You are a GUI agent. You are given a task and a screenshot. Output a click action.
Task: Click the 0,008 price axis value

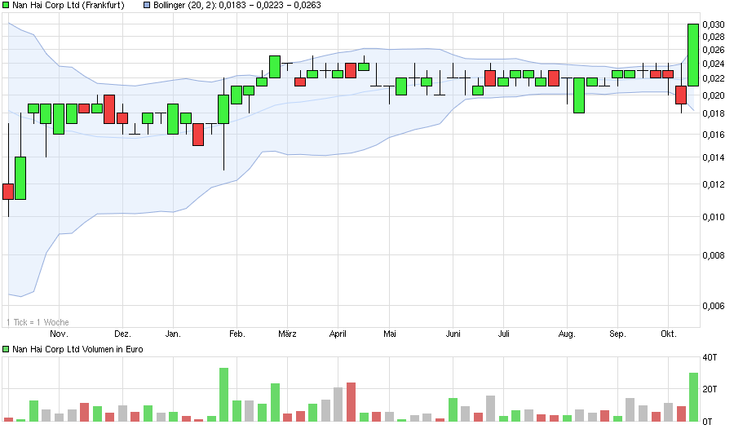(x=714, y=255)
